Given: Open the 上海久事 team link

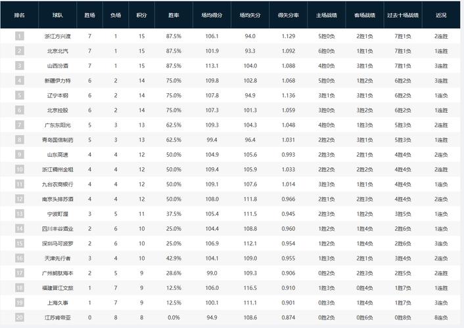Looking at the screenshot, I should pyautogui.click(x=58, y=303).
